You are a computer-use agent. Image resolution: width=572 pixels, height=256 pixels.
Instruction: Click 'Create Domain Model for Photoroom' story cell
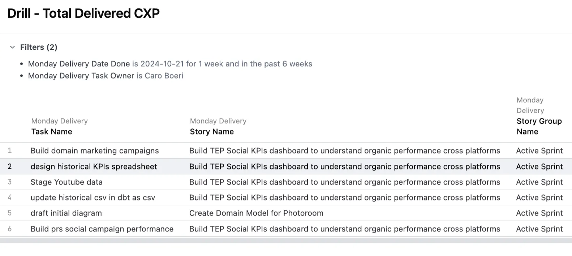click(x=256, y=213)
